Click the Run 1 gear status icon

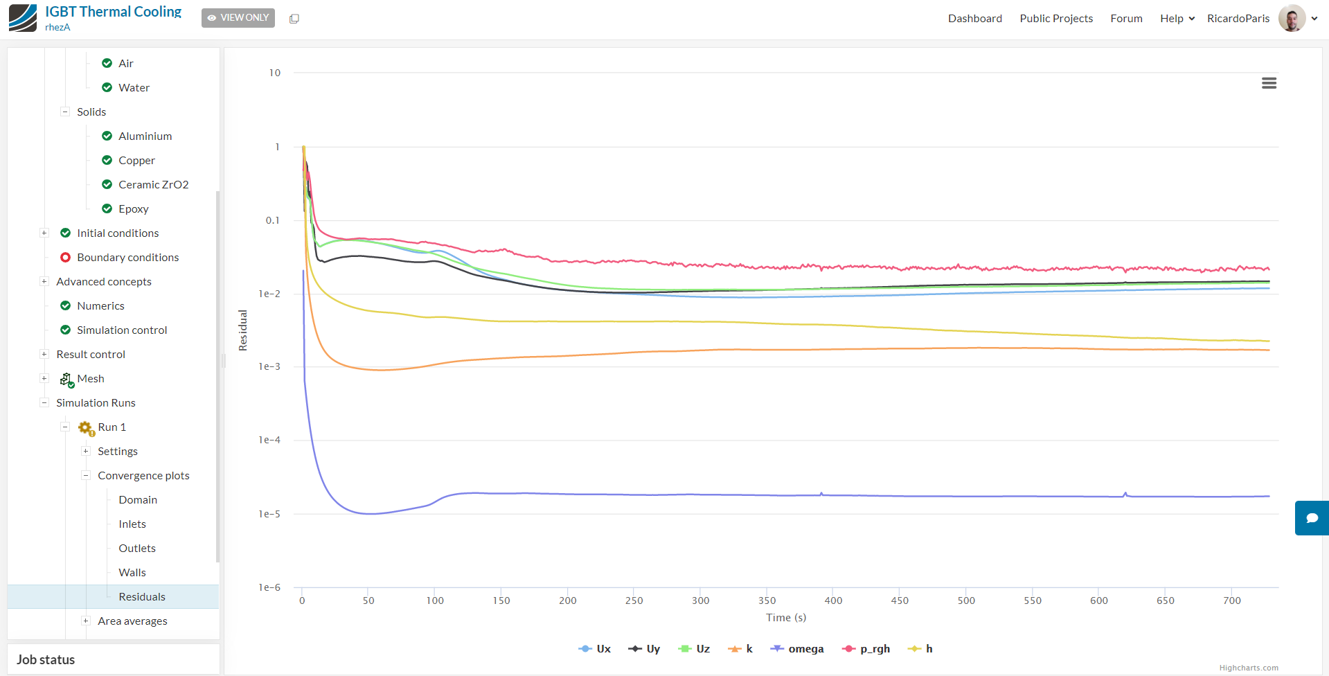tap(86, 428)
